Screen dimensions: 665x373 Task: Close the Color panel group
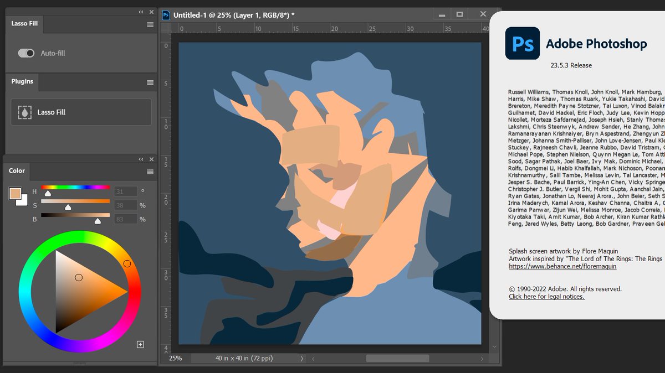(151, 159)
